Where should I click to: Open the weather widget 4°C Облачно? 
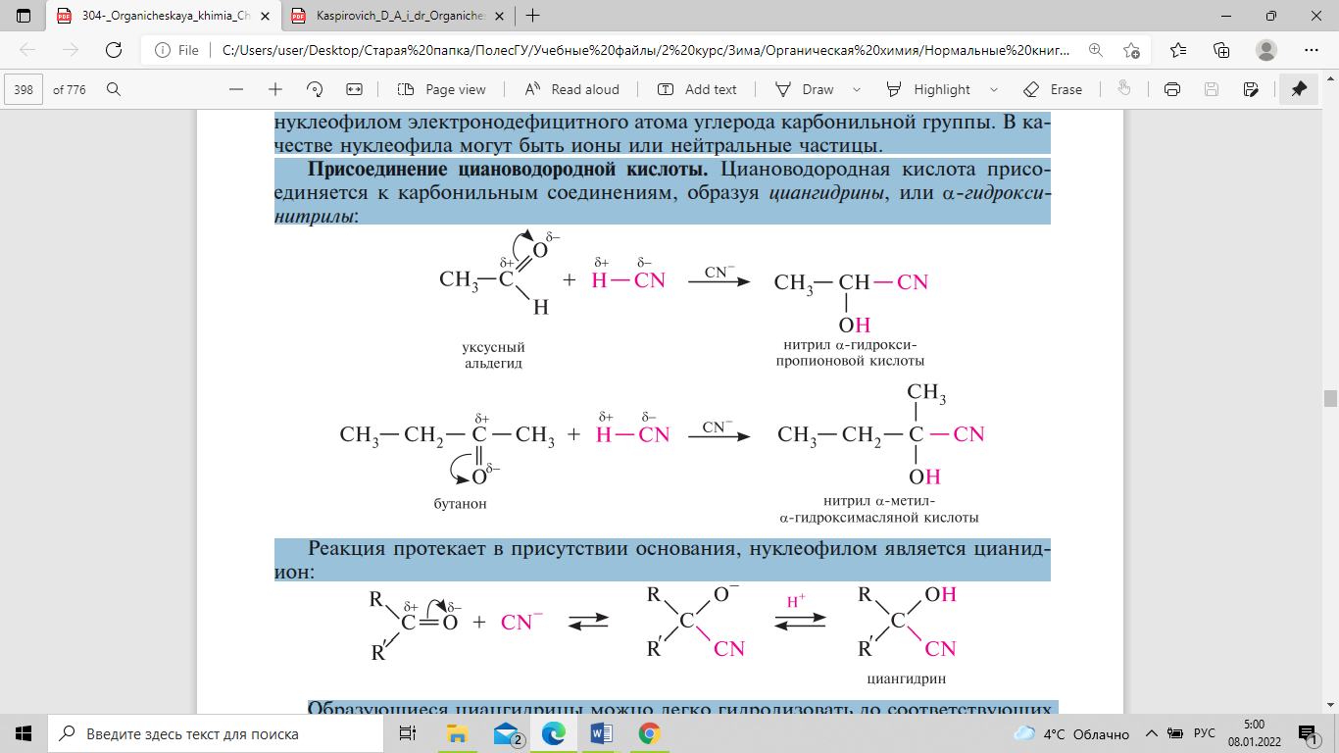[x=1070, y=733]
